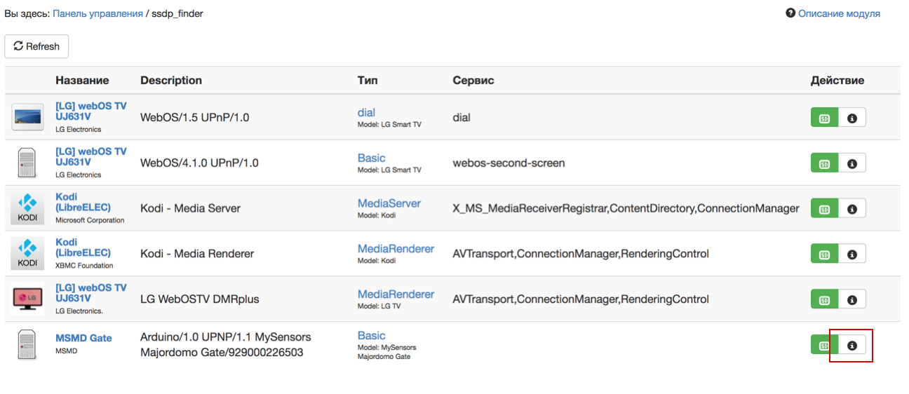The image size is (909, 394).
Task: Open Basic type link for MySensors model
Action: click(371, 336)
